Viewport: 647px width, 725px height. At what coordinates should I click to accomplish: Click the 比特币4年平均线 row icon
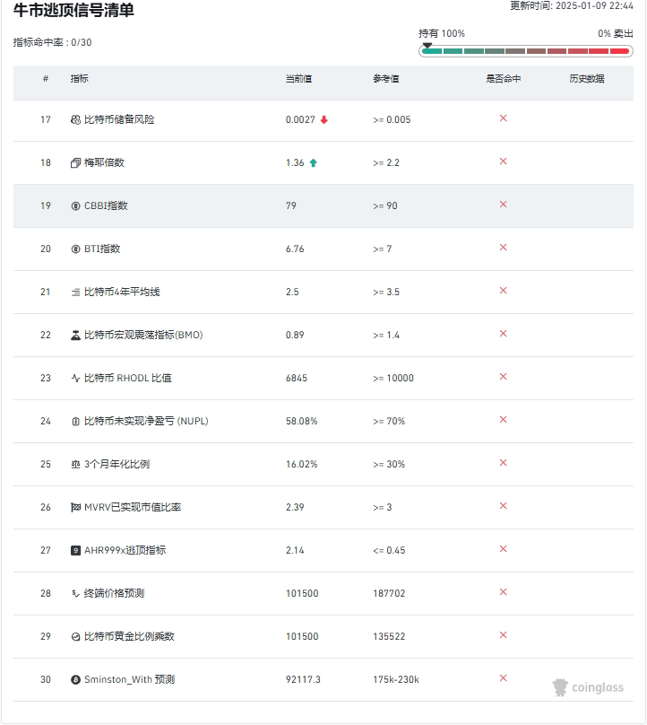(x=75, y=293)
